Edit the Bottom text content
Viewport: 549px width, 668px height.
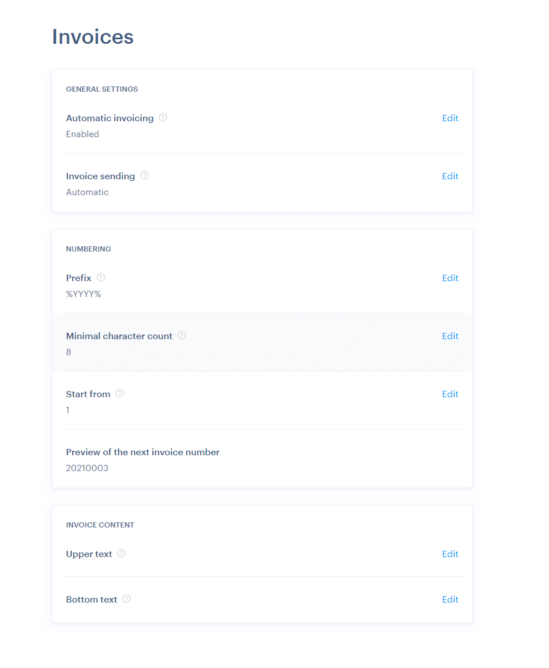pos(450,599)
